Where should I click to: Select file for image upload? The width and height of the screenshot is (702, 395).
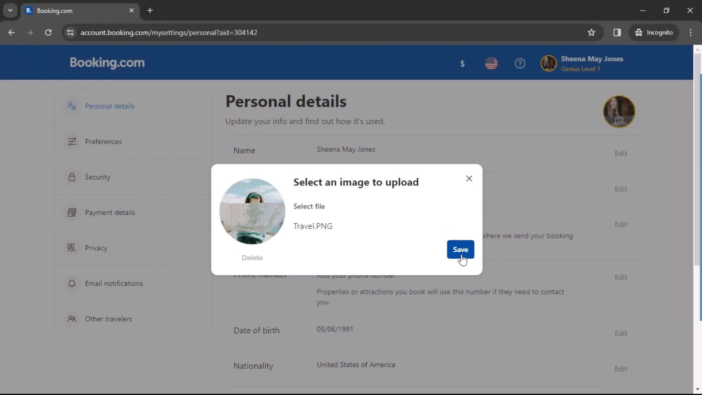pyautogui.click(x=309, y=206)
